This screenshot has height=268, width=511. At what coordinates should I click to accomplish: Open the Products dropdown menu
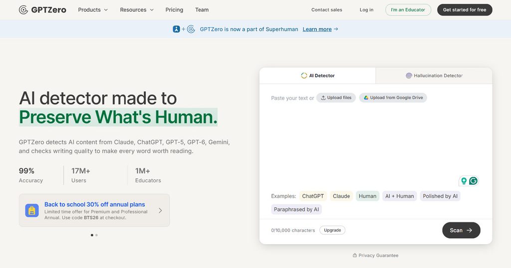[93, 10]
